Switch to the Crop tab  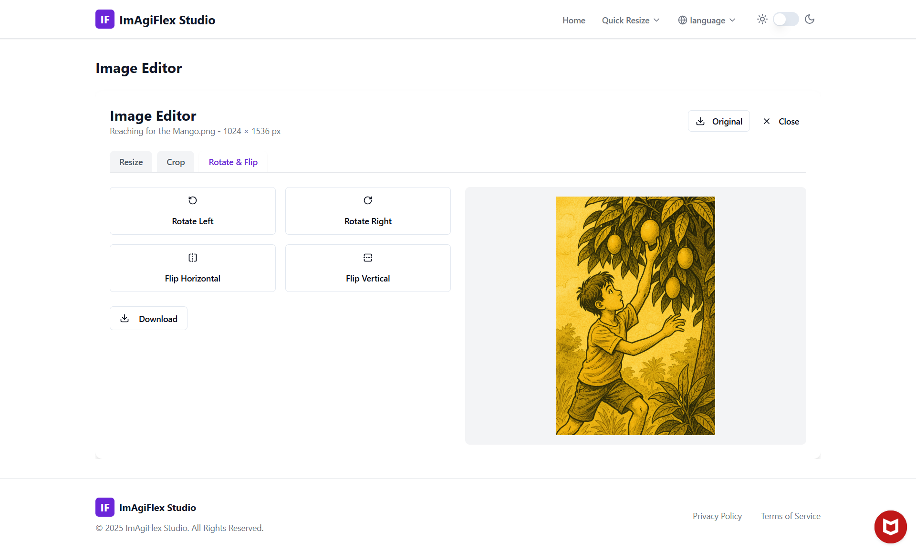[x=175, y=162]
